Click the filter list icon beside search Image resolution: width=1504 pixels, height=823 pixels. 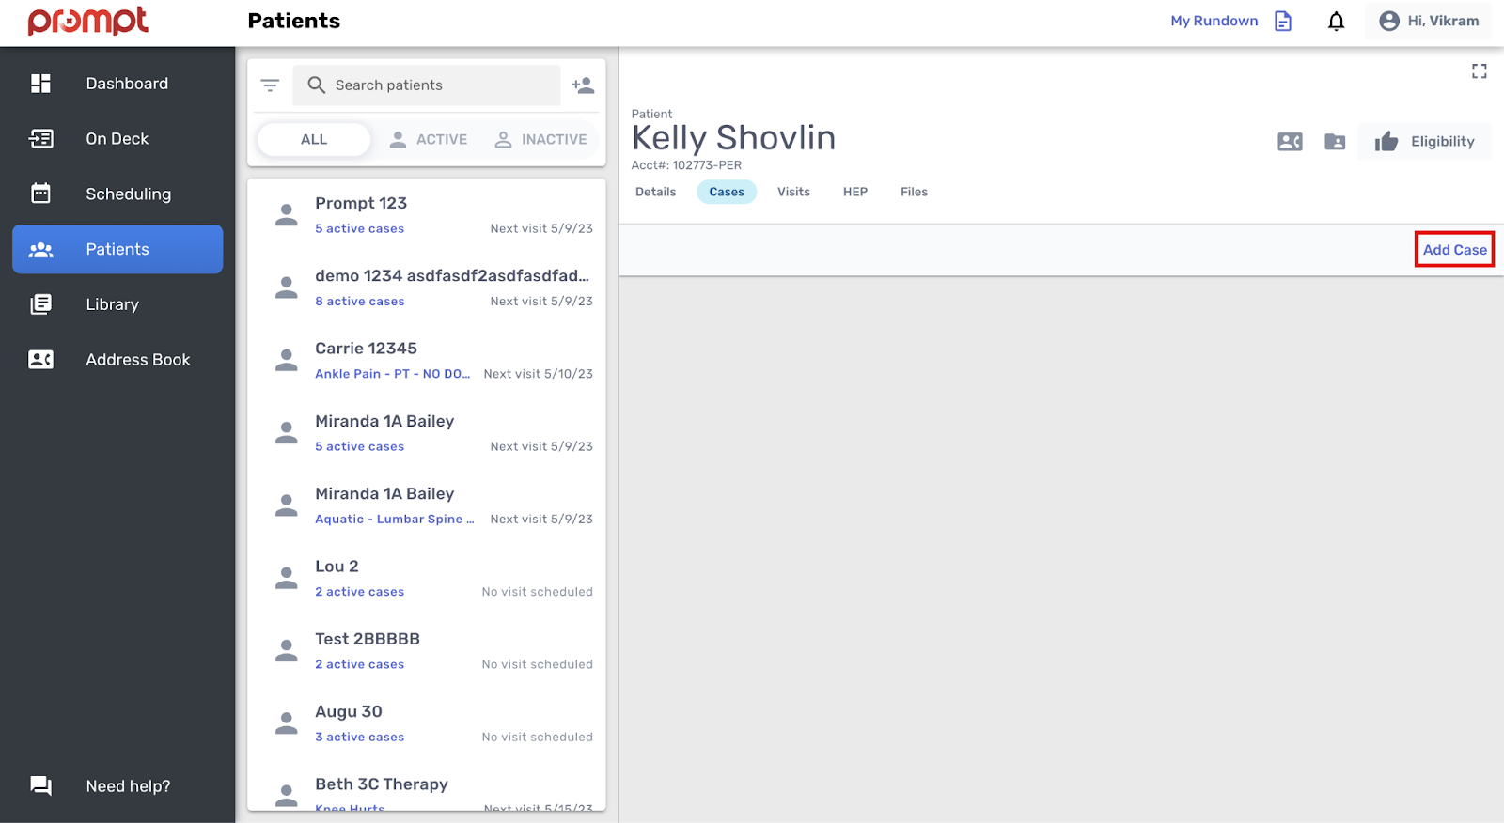point(270,85)
